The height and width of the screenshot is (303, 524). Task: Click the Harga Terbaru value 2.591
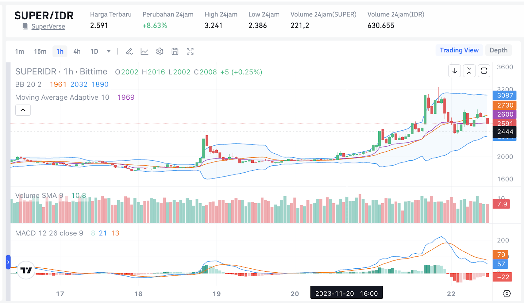99,25
